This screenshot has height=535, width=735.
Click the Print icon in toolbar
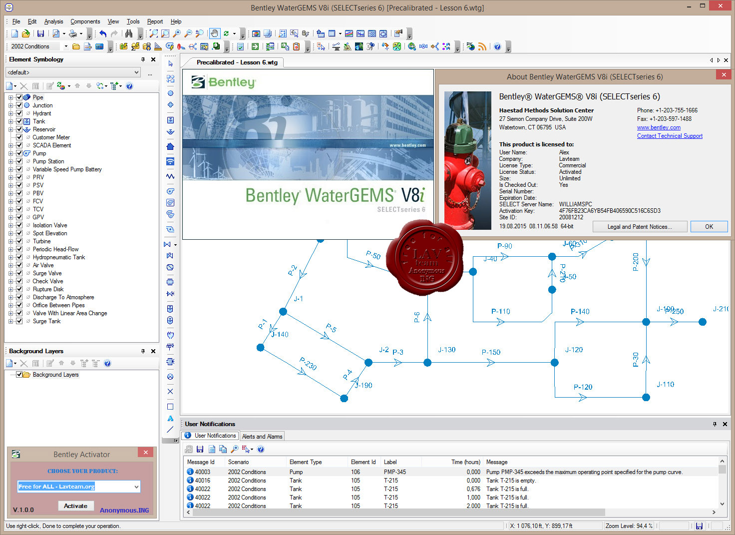73,33
